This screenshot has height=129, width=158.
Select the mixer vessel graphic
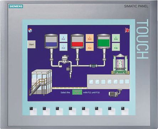click(120, 64)
